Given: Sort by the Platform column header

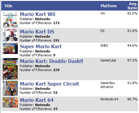Looking at the screenshot, I should pyautogui.click(x=109, y=6).
